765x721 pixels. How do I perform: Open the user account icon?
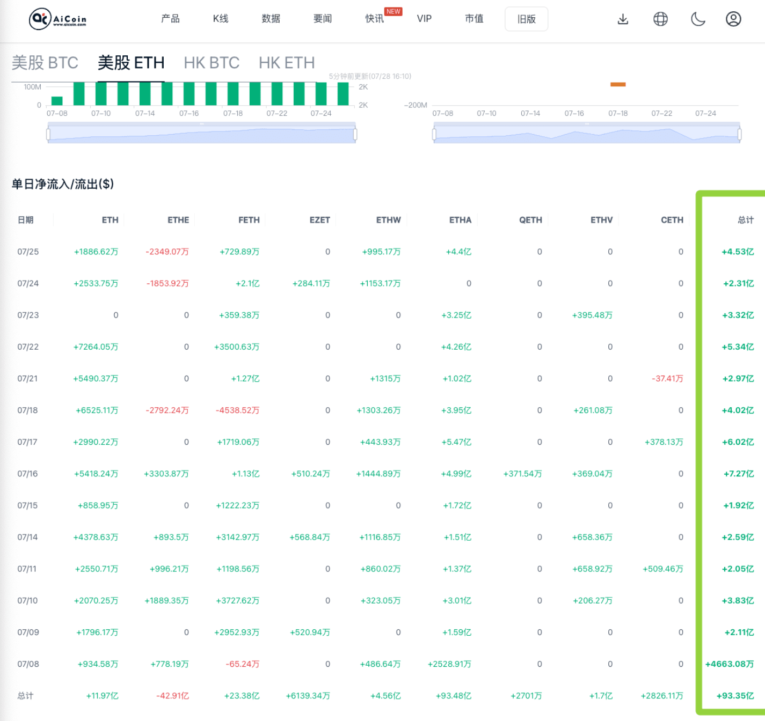coord(733,19)
